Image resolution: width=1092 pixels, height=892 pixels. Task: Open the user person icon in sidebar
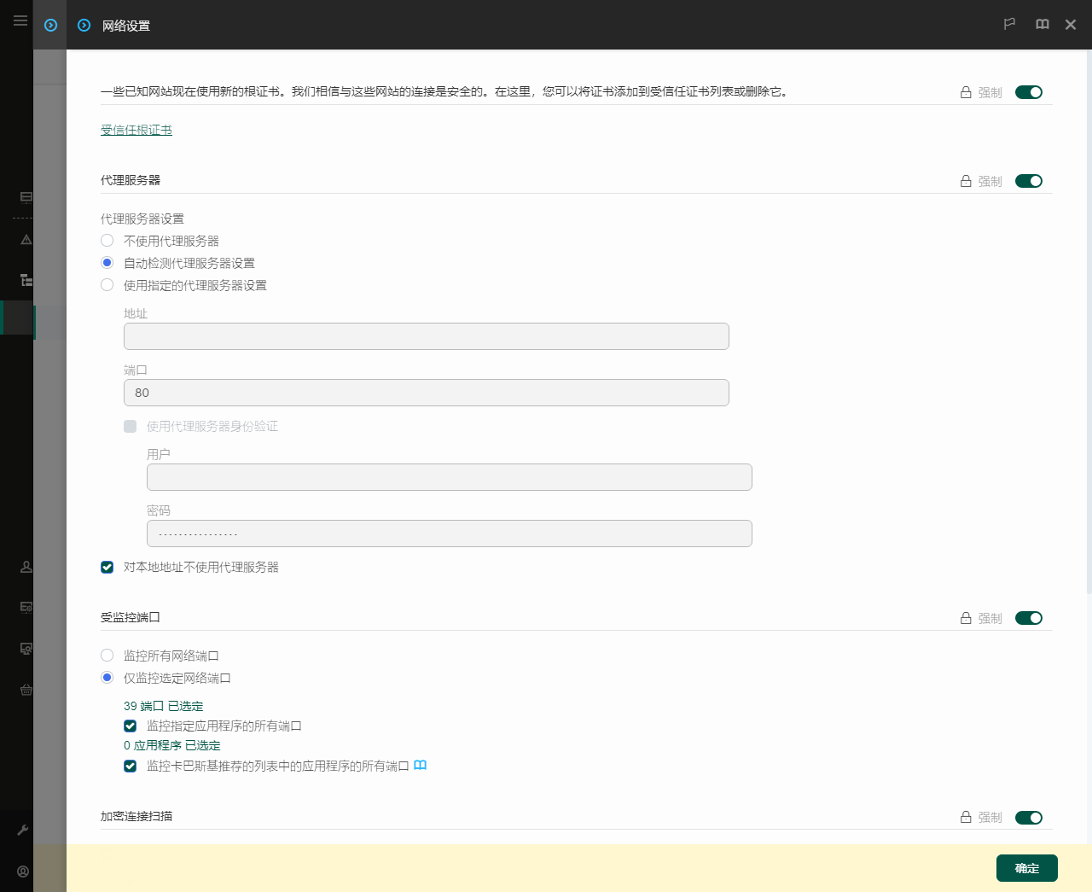26,567
